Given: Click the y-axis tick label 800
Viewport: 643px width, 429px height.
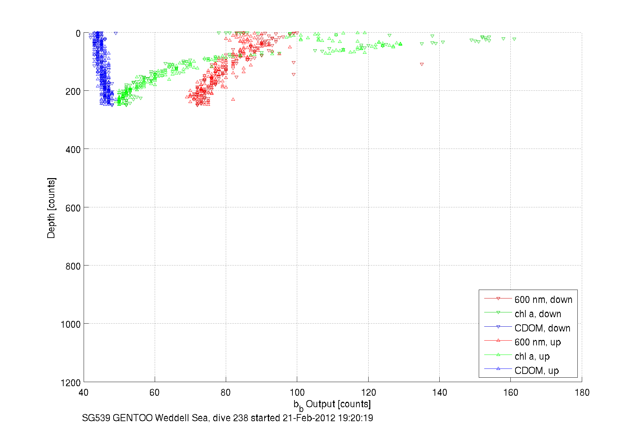Looking at the screenshot, I should tap(73, 266).
